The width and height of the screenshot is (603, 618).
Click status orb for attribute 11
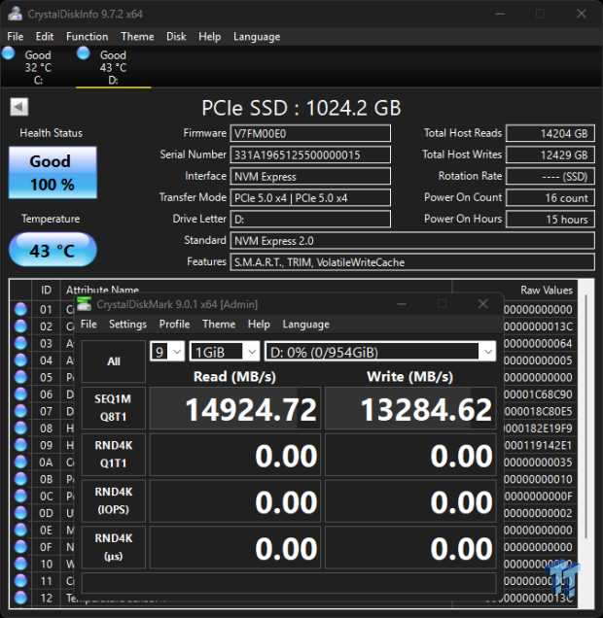tap(20, 580)
